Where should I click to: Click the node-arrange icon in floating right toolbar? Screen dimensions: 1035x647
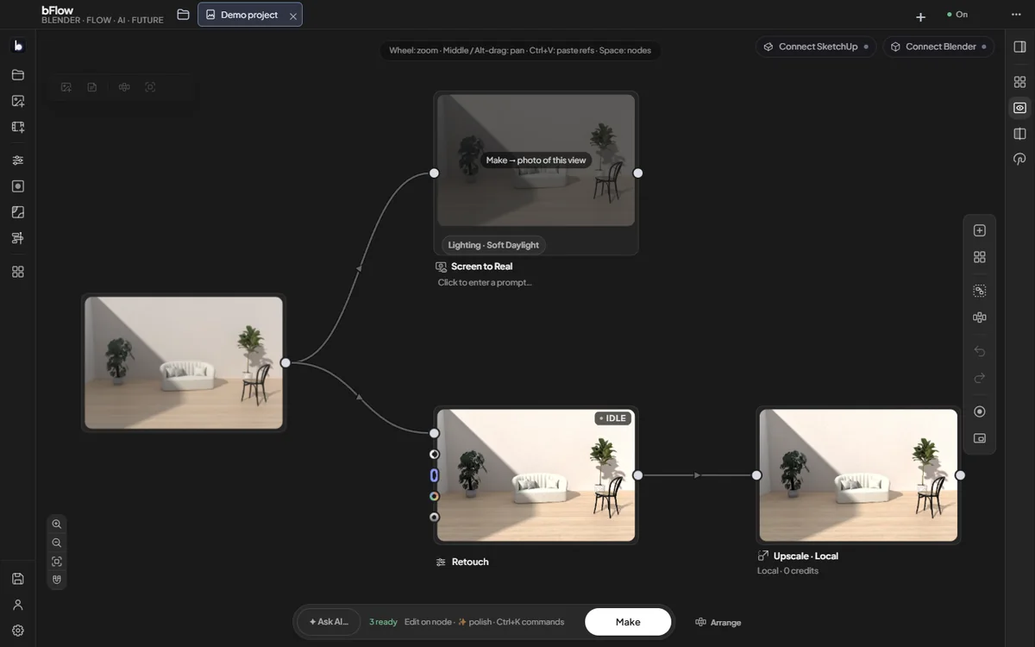pyautogui.click(x=980, y=317)
